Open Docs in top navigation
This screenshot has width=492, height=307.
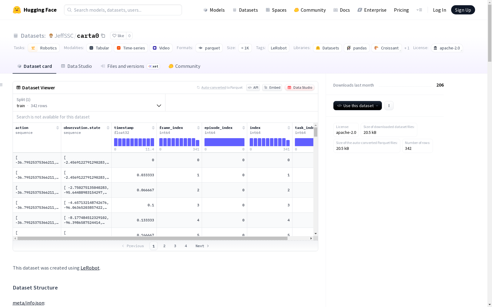point(342,10)
